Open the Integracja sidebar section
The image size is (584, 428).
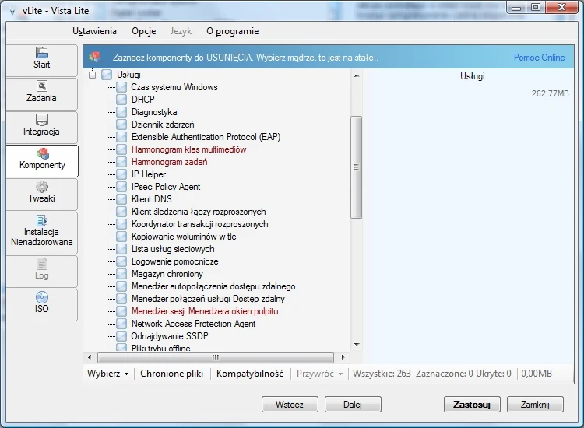(42, 126)
